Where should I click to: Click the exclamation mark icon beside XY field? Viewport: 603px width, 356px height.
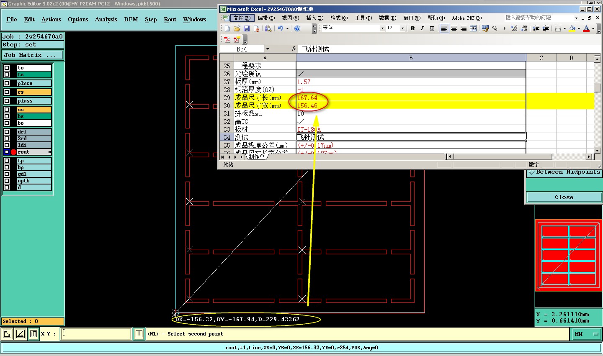[139, 334]
